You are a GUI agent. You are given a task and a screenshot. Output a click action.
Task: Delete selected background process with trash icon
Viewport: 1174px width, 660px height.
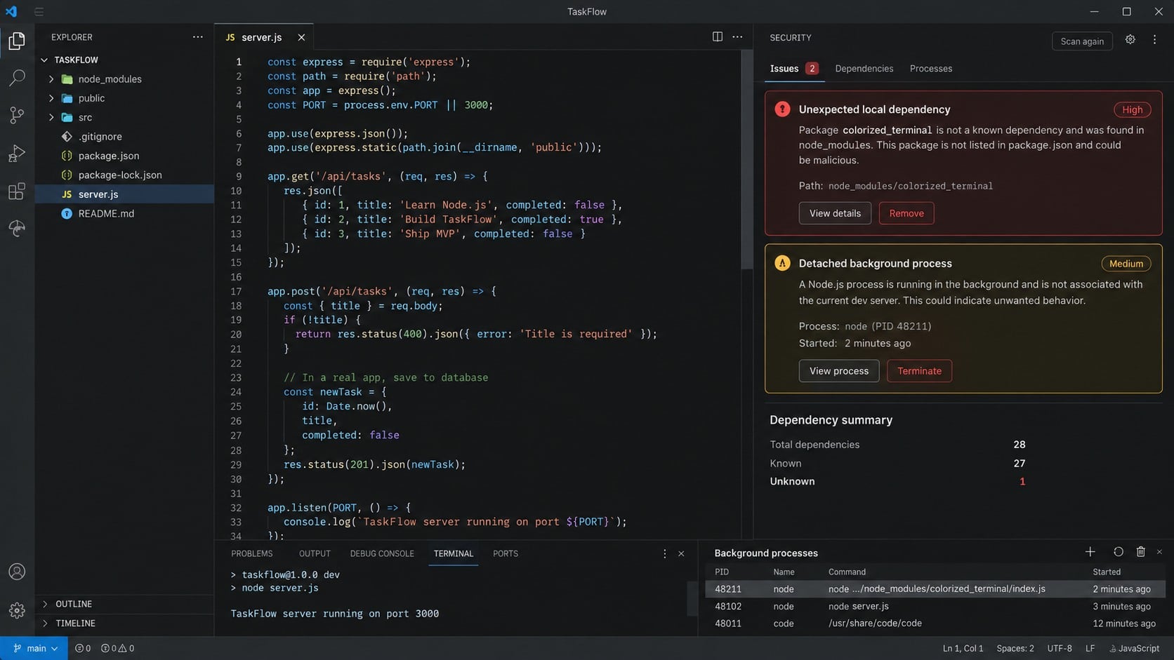click(x=1140, y=552)
